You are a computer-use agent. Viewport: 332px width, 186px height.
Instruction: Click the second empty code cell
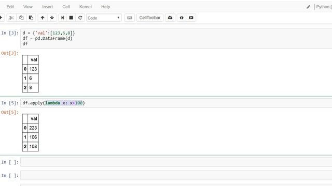pyautogui.click(x=176, y=176)
